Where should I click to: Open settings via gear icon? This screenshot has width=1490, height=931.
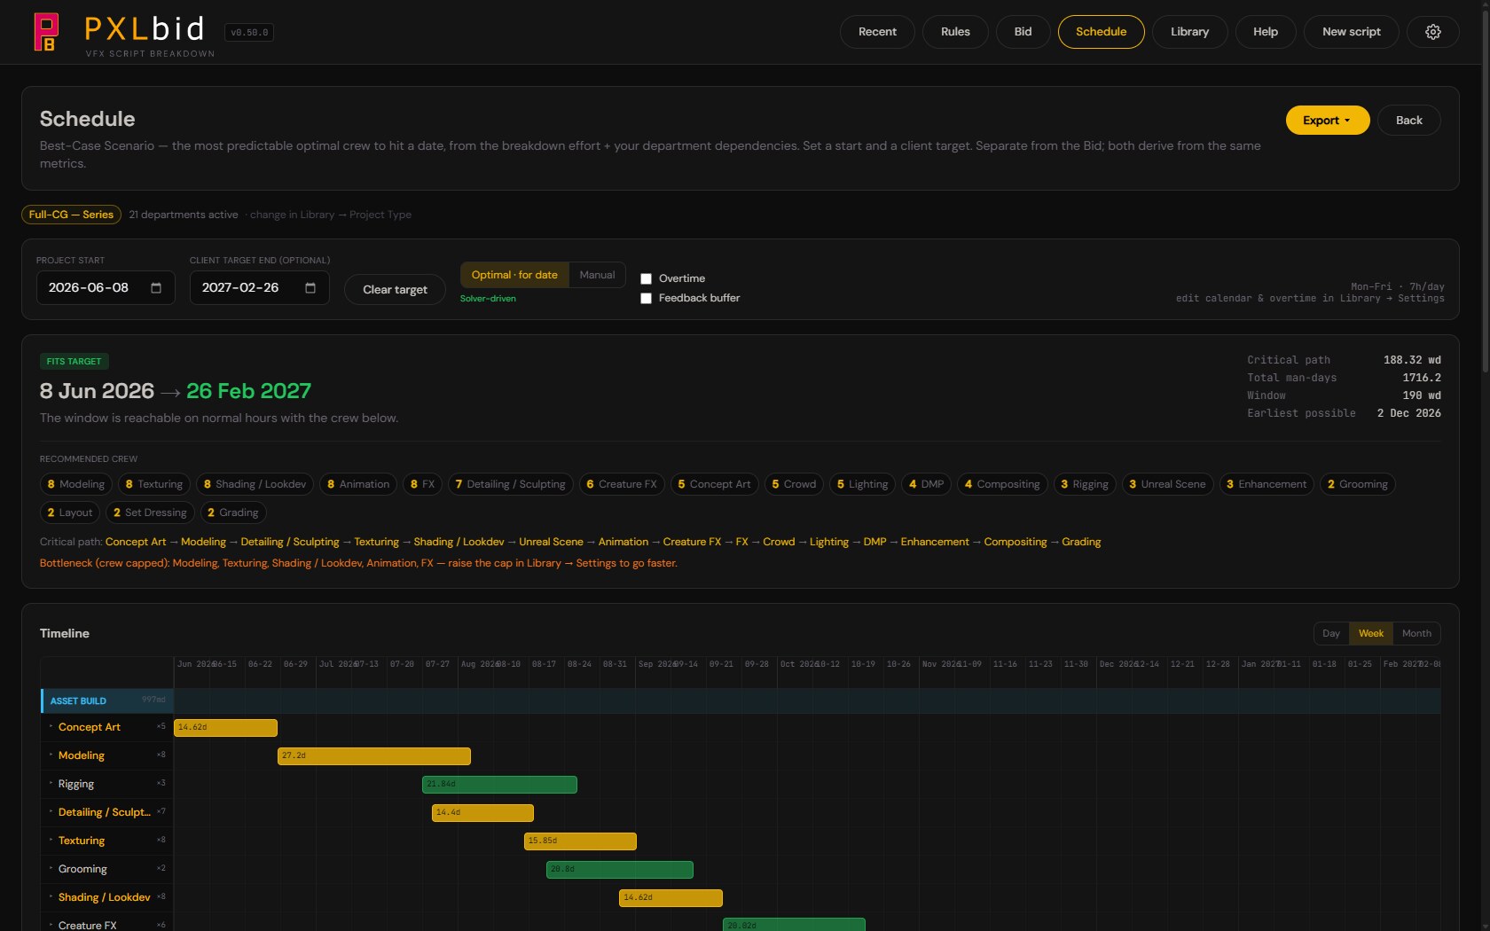pos(1432,32)
